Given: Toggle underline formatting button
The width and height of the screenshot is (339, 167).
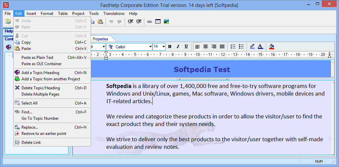Looking at the screenshot, I should point(186,46).
